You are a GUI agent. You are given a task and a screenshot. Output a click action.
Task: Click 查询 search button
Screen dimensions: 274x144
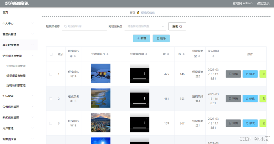177,26
